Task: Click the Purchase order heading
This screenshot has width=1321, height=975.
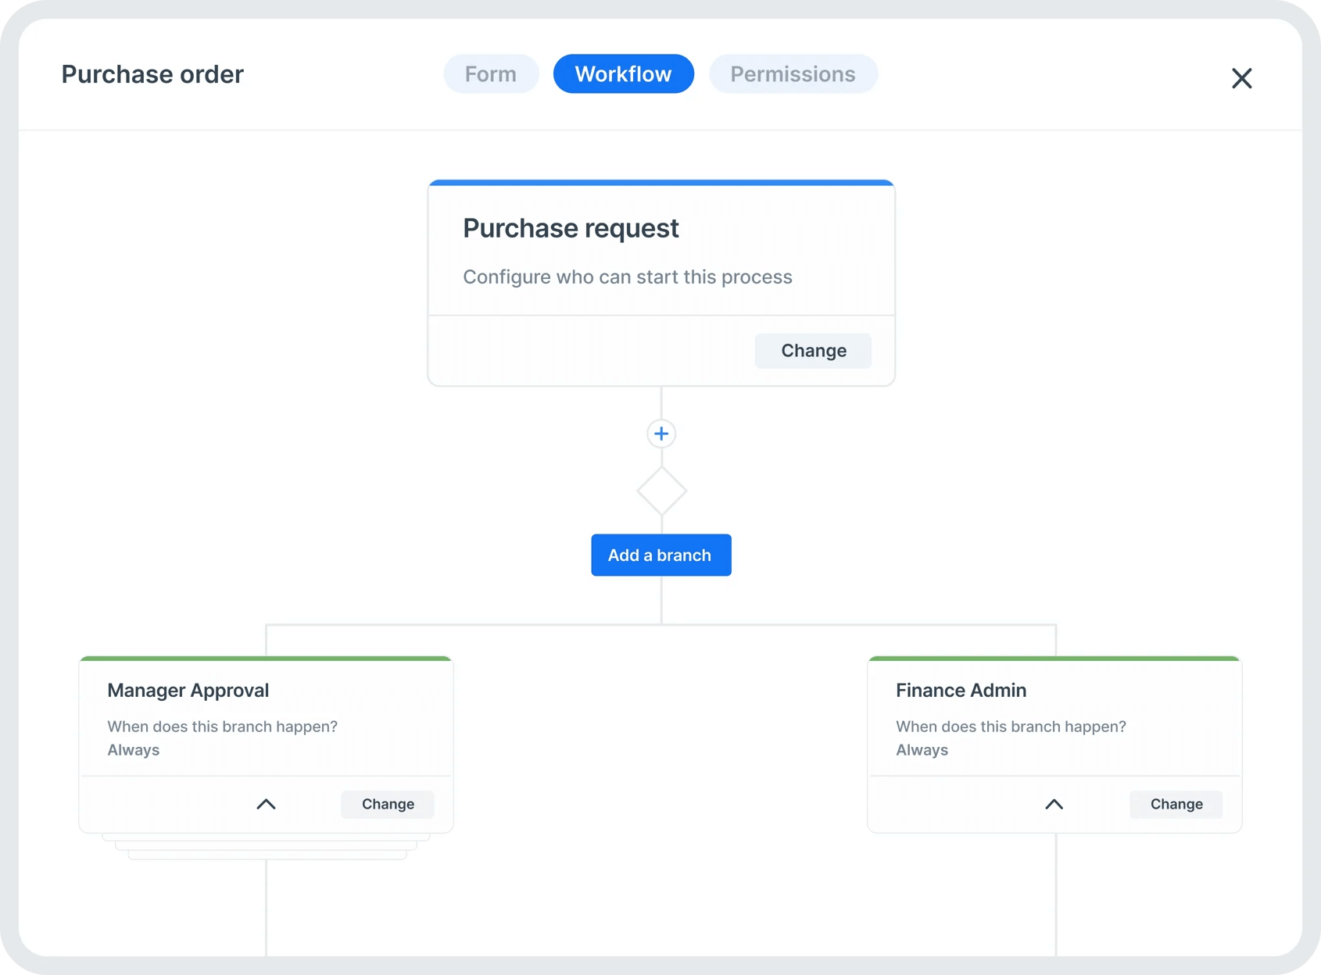Action: pos(152,74)
